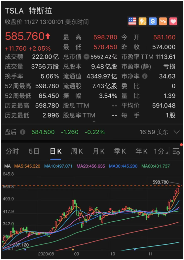Tap the MA10:497.071 value
The image size is (184, 260).
[x=58, y=166]
